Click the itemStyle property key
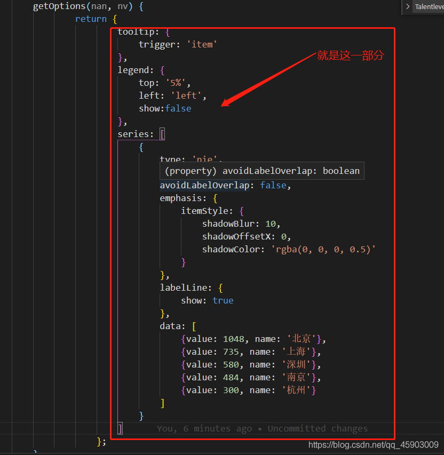 coord(204,211)
